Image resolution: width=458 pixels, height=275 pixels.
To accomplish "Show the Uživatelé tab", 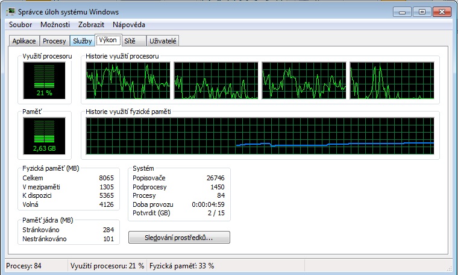I will pos(163,41).
